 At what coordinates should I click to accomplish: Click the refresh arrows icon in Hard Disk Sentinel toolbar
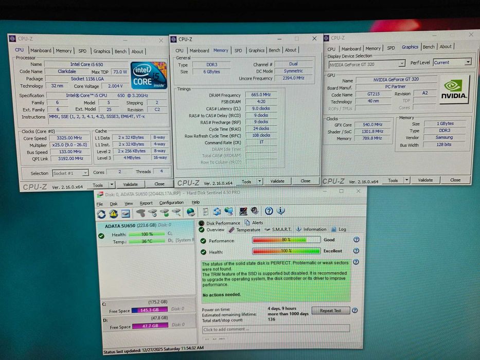[x=101, y=213]
